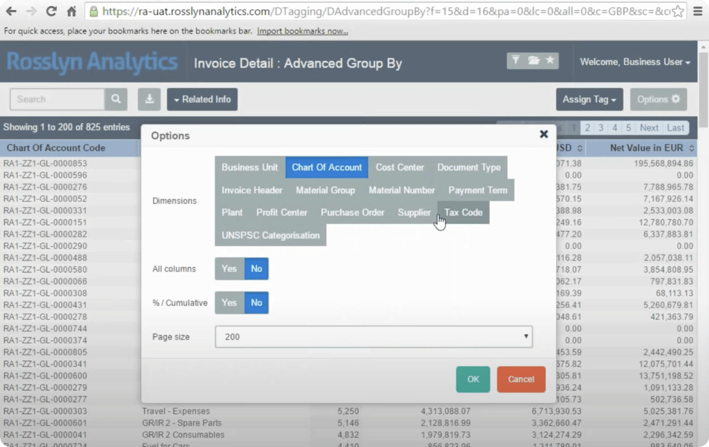Open the Assign Tag dropdown
Viewport: 709px width, 447px height.
click(589, 99)
